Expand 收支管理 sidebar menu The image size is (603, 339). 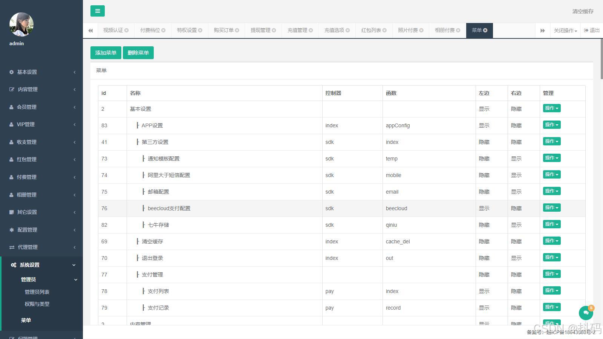click(x=41, y=142)
